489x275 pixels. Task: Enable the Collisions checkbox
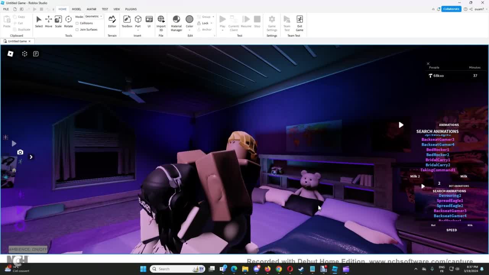tap(77, 23)
